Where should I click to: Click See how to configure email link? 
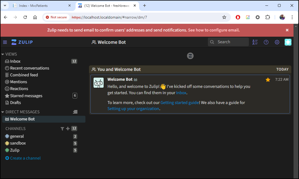point(214,30)
